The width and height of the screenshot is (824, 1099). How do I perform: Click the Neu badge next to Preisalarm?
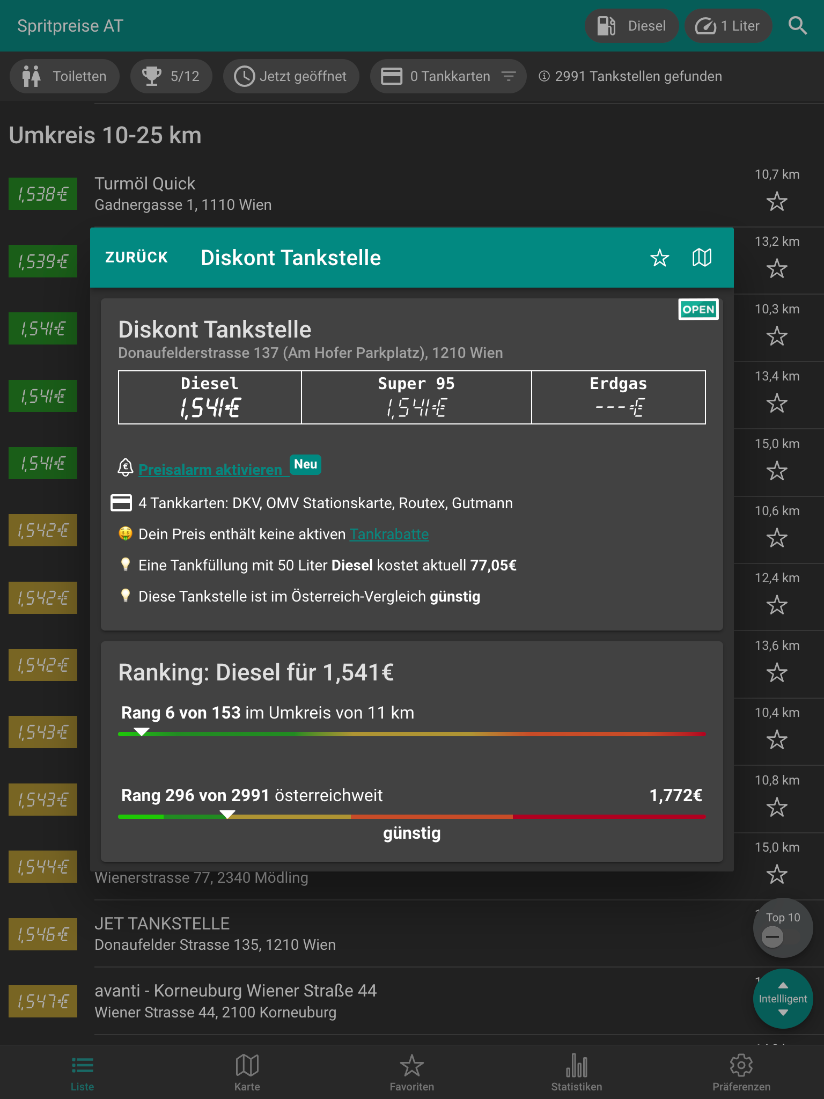coord(305,464)
